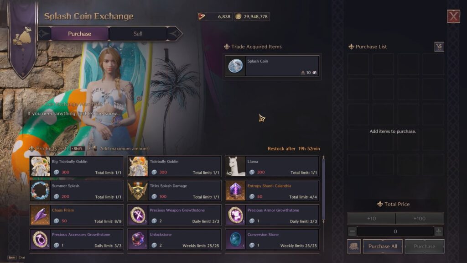Increase quantity with the plus stepper

coord(439,231)
